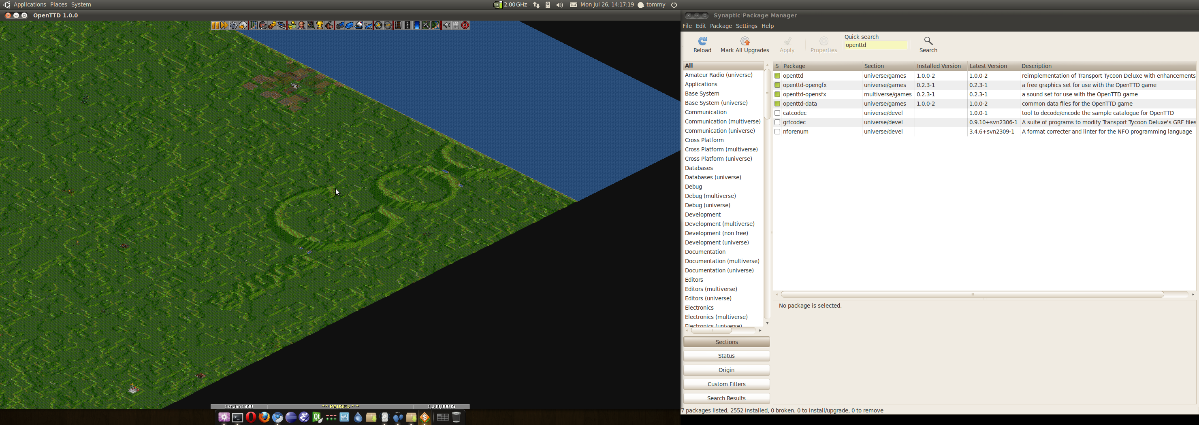The height and width of the screenshot is (425, 1199).
Task: Select the Search Results button
Action: [x=726, y=399]
